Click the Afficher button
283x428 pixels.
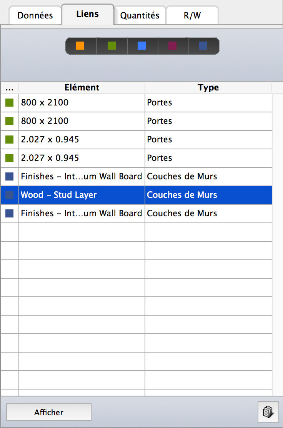49,412
